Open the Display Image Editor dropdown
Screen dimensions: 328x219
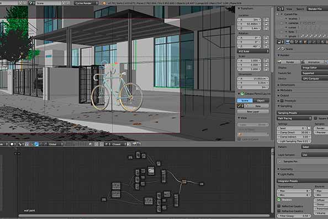(x=315, y=67)
